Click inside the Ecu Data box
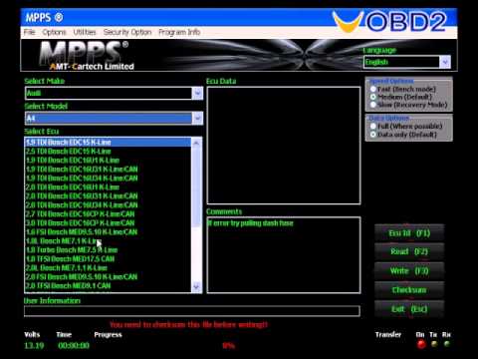 [284, 146]
